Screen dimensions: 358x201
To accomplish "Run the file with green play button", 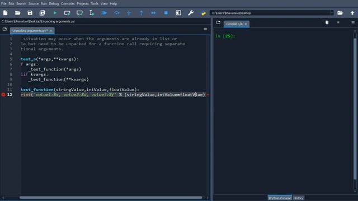I will click(x=55, y=13).
